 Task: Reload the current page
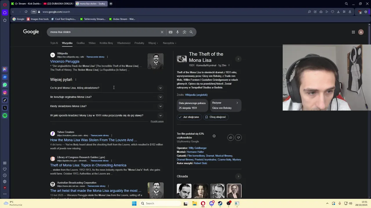pos(26,12)
